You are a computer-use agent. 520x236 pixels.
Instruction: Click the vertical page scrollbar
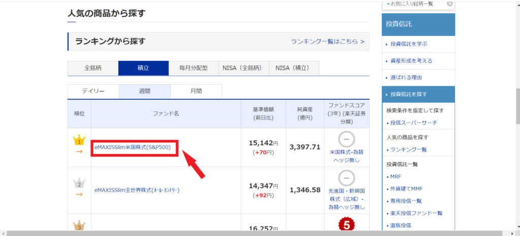(x=517, y=106)
